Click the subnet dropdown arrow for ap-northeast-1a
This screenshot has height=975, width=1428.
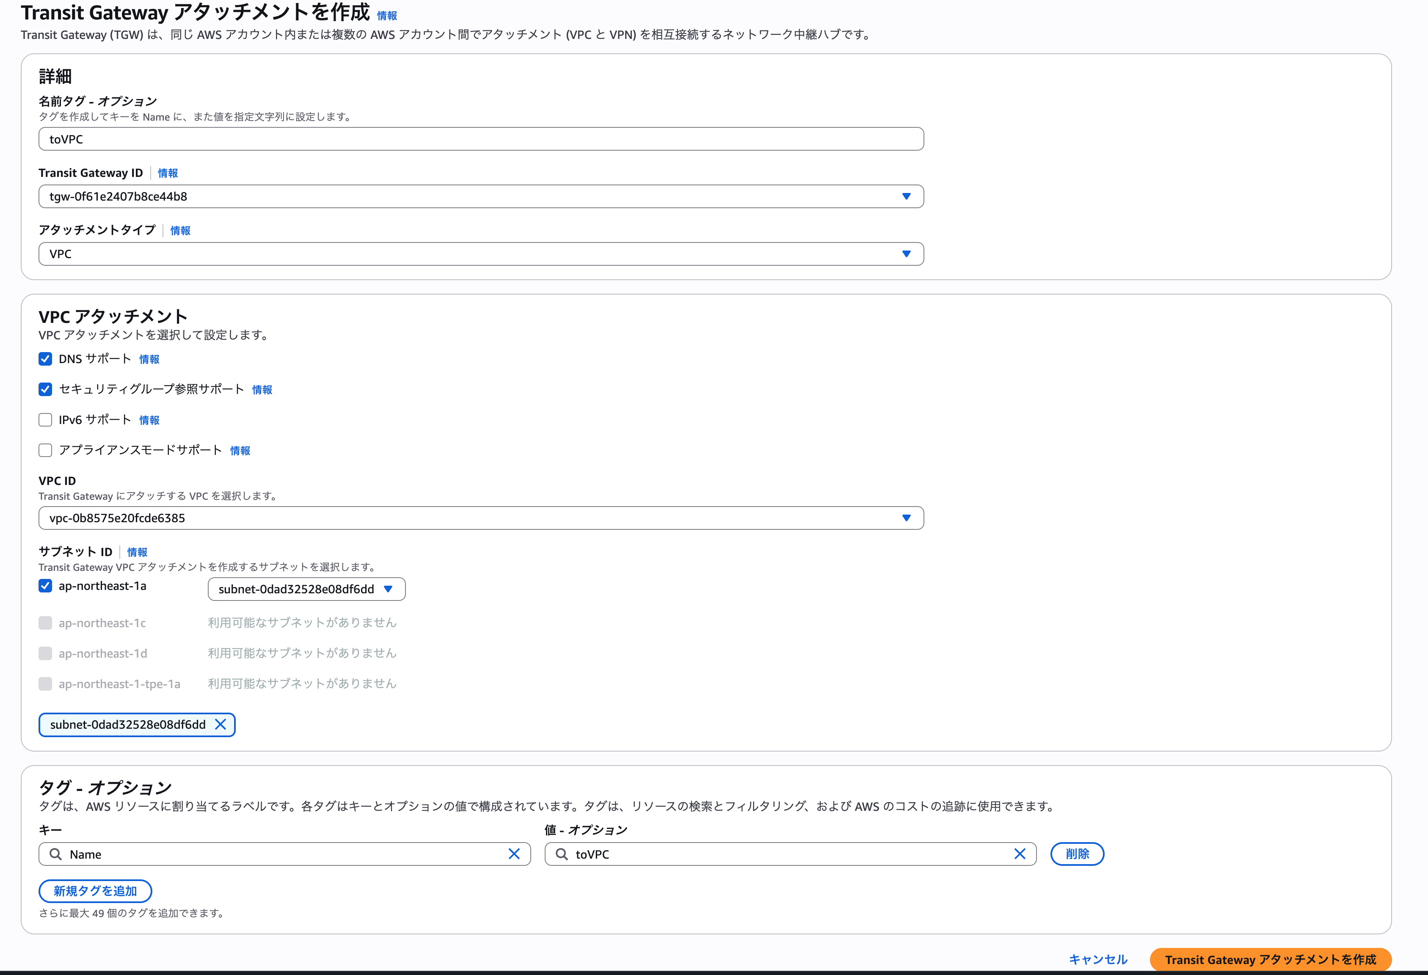coord(389,589)
